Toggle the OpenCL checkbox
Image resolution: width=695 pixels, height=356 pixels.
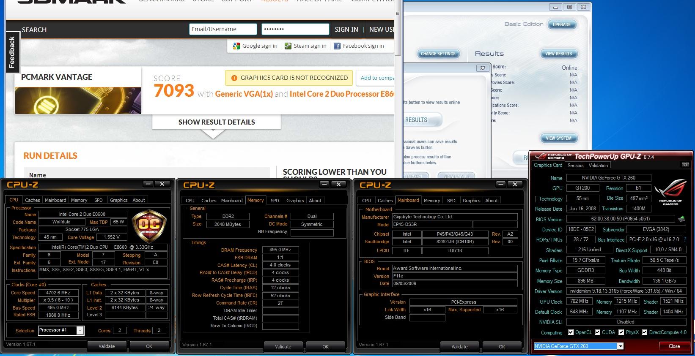coord(571,332)
